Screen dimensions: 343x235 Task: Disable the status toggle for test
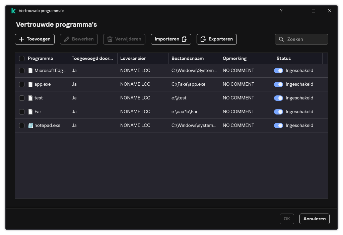(x=278, y=98)
